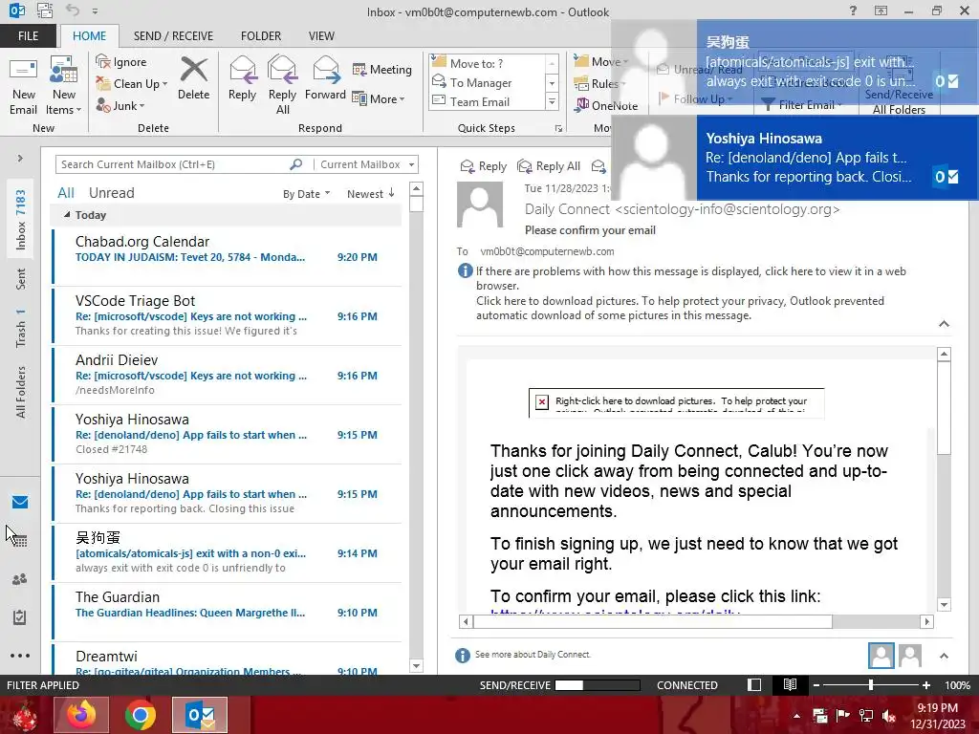
Task: Open Quick Steps dialog launcher
Action: 558,129
